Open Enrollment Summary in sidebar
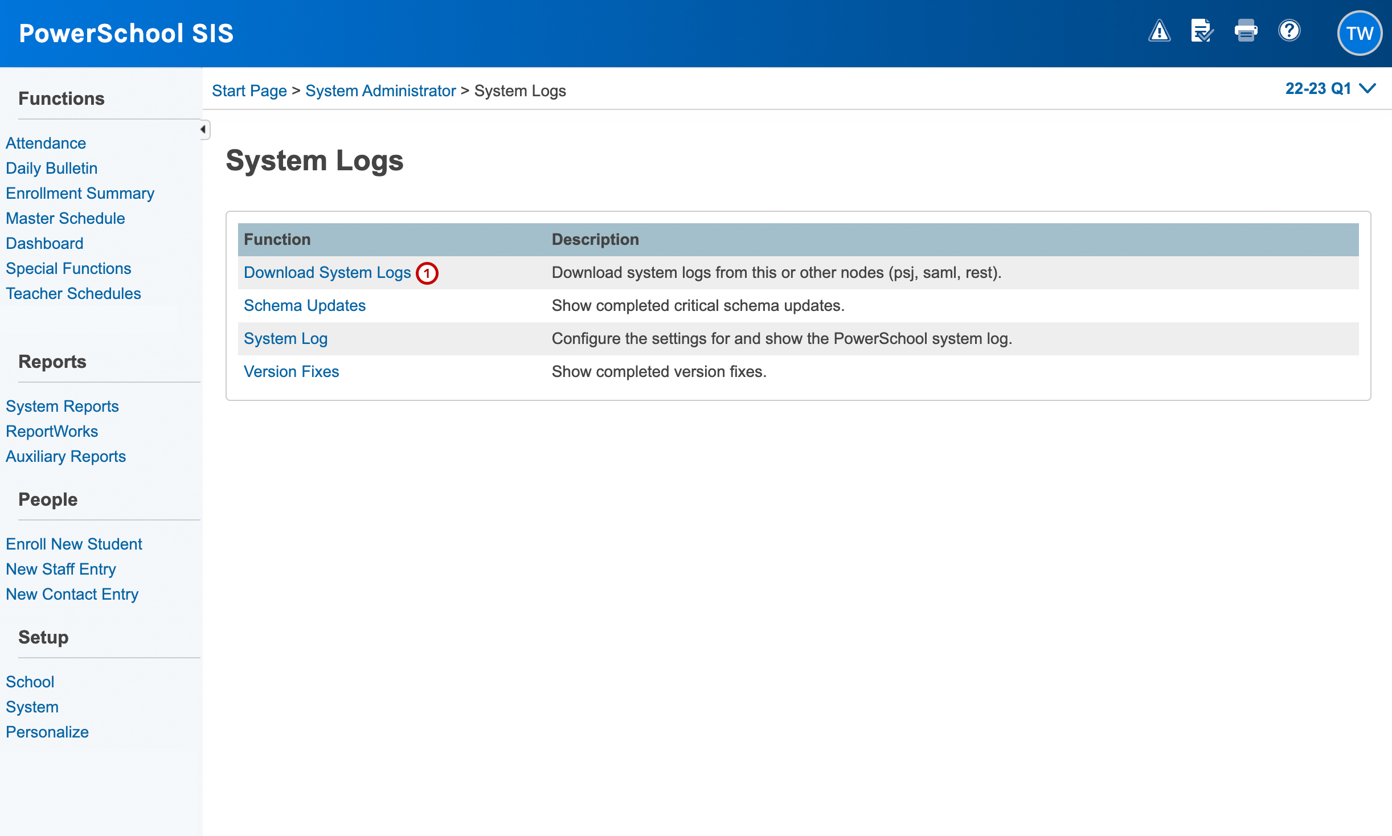 80,194
